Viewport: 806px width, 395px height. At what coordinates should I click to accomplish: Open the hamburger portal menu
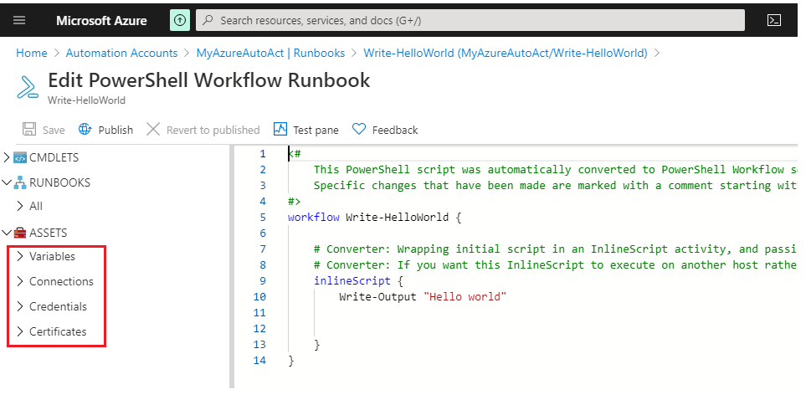coord(19,20)
